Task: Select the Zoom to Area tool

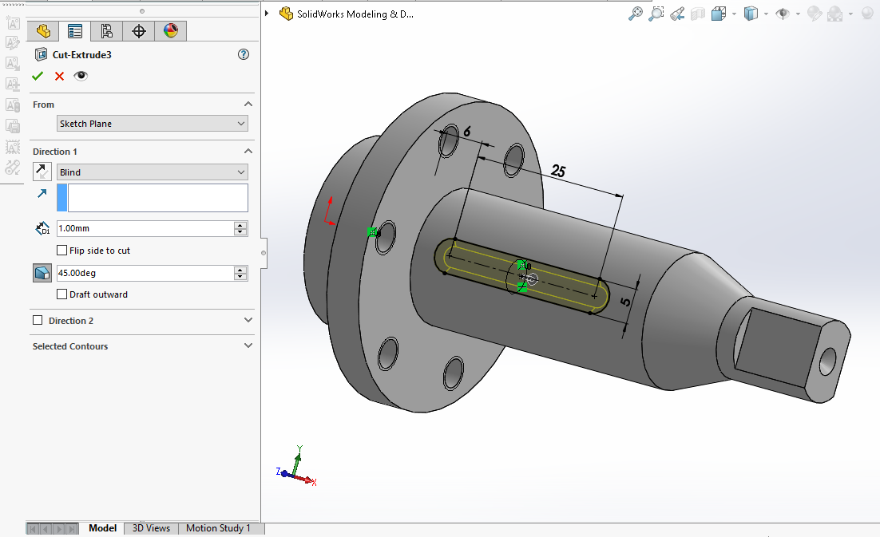Action: [656, 14]
